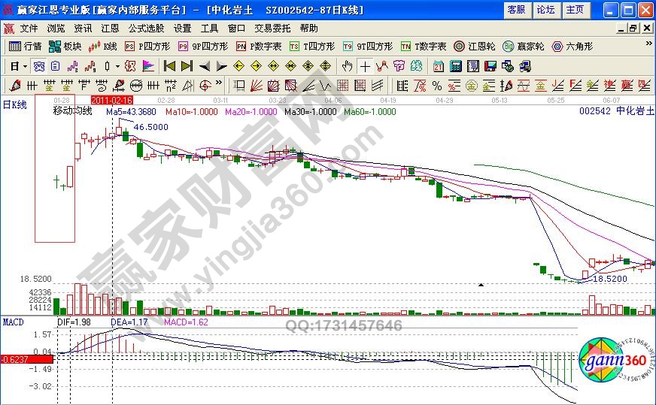
Task: Toggle the crosshair cursor tool
Action: pos(365,66)
